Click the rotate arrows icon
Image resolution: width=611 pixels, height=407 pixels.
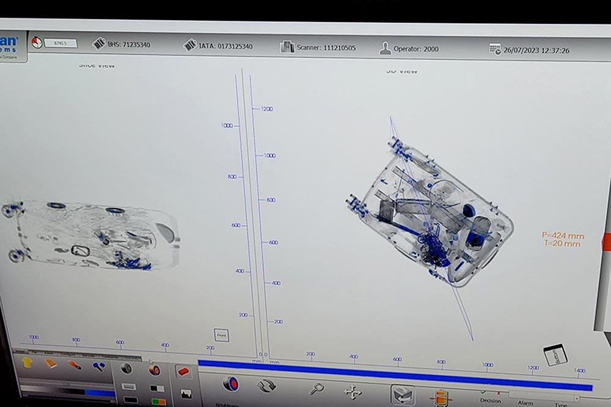click(x=268, y=386)
